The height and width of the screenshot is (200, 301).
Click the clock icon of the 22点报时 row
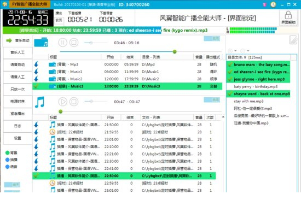pyautogui.click(x=52, y=132)
